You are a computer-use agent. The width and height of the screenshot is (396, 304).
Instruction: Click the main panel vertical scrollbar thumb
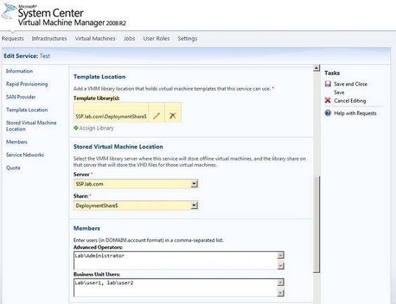pos(316,224)
